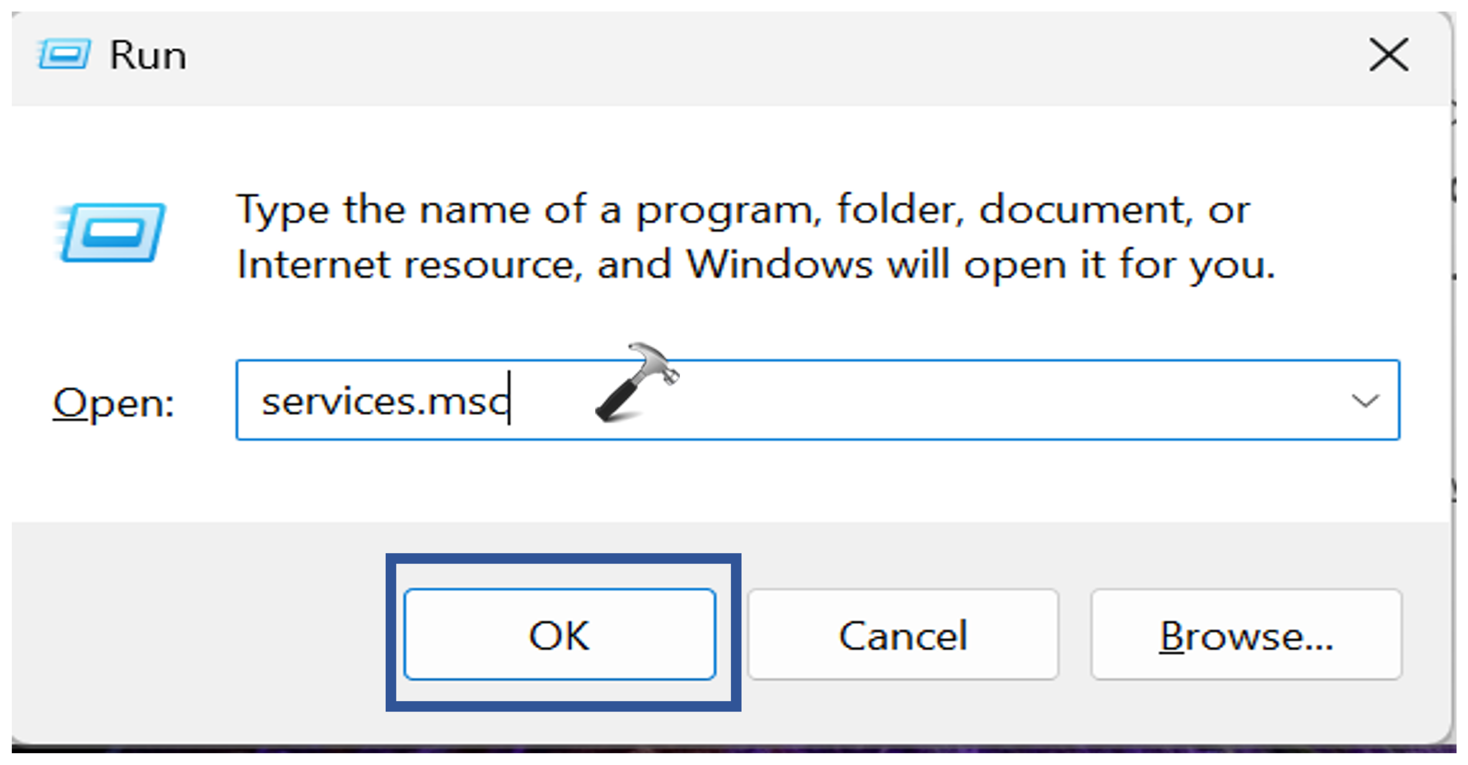Close the Run dialog with X

1388,55
